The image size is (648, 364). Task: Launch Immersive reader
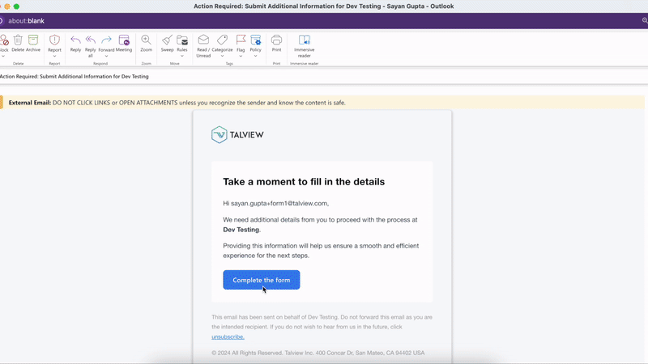(305, 46)
